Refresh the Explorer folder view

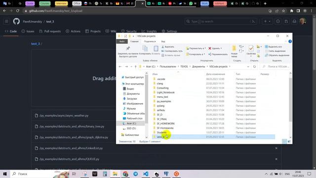tap(255, 67)
